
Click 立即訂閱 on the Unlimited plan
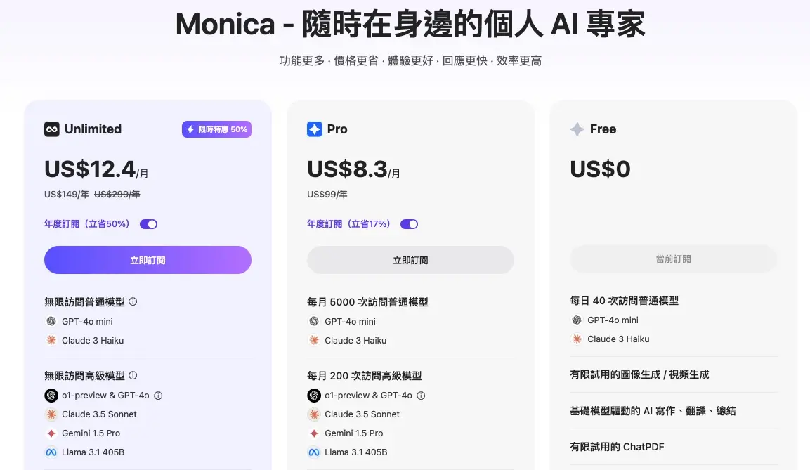pyautogui.click(x=148, y=259)
